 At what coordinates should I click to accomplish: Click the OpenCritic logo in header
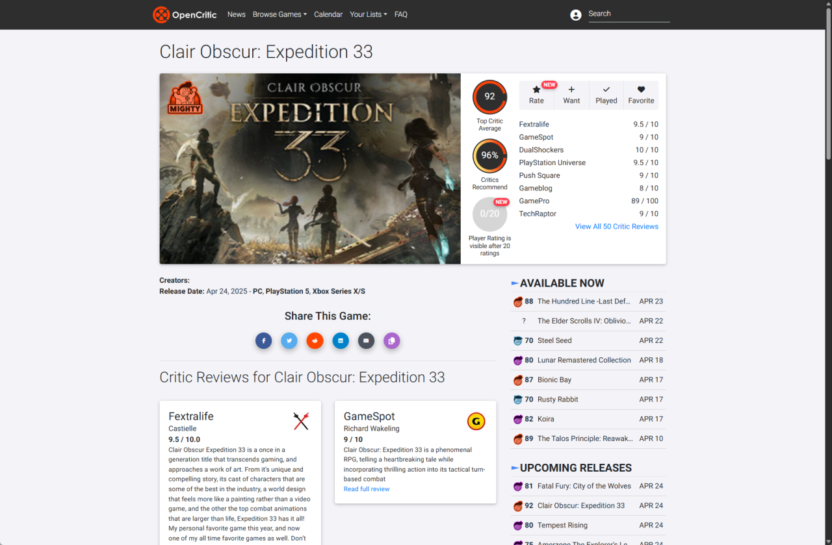185,14
